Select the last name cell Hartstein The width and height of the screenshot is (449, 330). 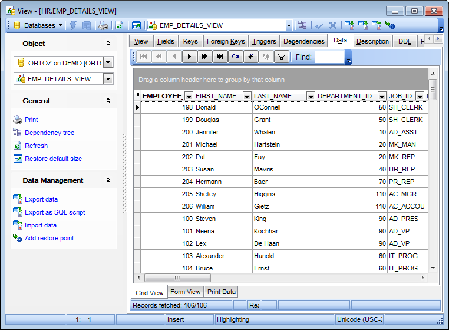[x=284, y=144]
